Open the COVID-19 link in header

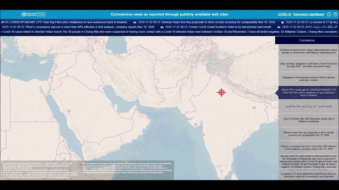[x=284, y=14]
